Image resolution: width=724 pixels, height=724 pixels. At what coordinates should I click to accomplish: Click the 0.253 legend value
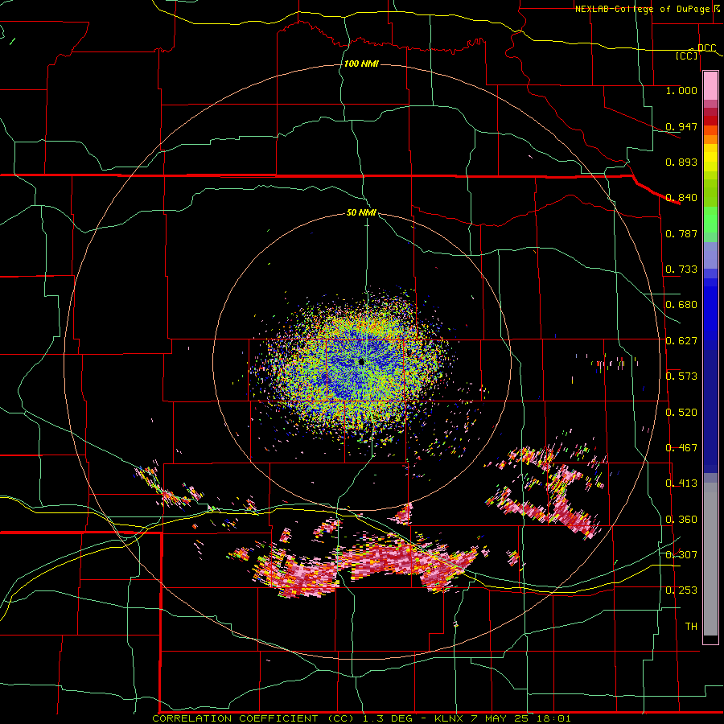coord(681,590)
